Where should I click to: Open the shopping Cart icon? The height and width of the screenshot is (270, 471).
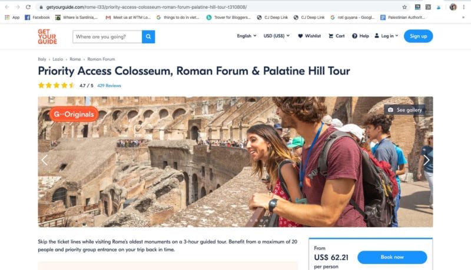tap(331, 36)
